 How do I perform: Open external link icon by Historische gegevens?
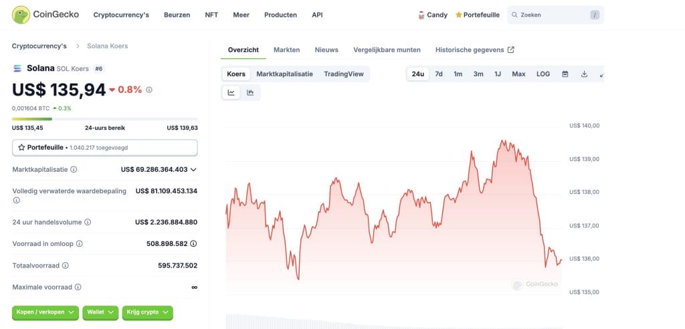pos(510,49)
